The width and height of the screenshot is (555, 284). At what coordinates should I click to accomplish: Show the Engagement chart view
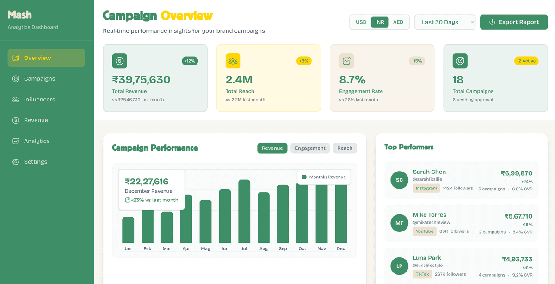pos(310,148)
